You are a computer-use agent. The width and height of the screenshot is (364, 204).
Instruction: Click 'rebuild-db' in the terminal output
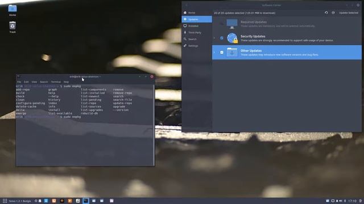click(x=89, y=113)
